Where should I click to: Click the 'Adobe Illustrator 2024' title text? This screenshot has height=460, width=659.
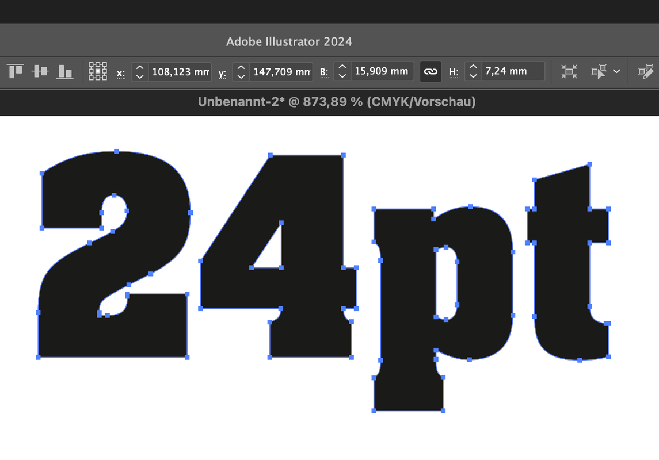289,41
